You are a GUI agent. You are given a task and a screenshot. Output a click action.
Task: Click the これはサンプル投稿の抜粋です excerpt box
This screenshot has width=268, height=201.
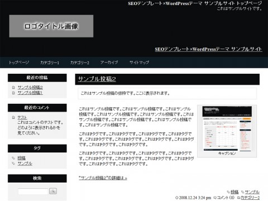click(167, 93)
